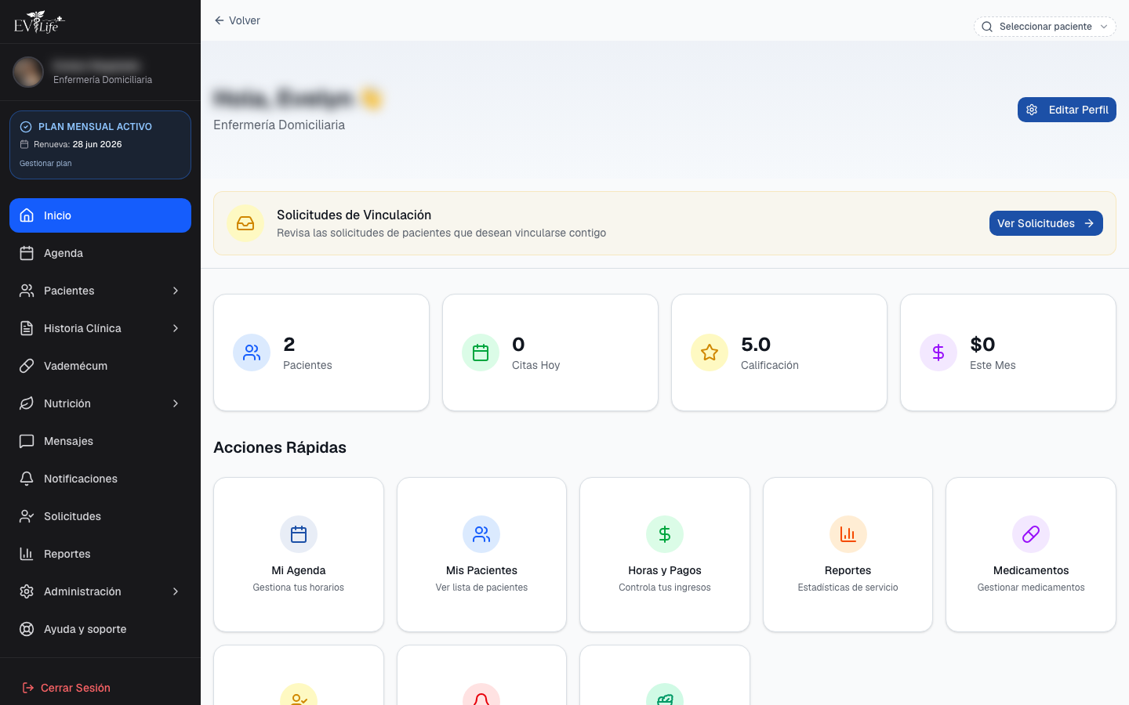Click the logout icon beside Cerrar Sesión
The image size is (1129, 705).
[28, 688]
